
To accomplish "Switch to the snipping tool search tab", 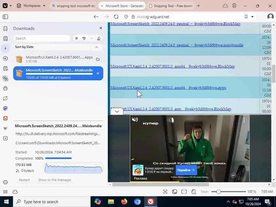I will pos(74,6).
